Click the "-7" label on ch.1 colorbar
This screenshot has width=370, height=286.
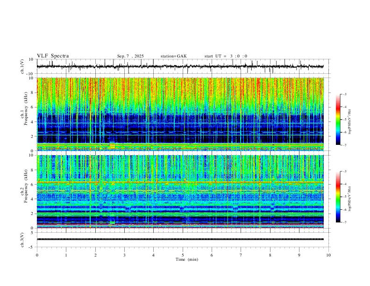345,145
